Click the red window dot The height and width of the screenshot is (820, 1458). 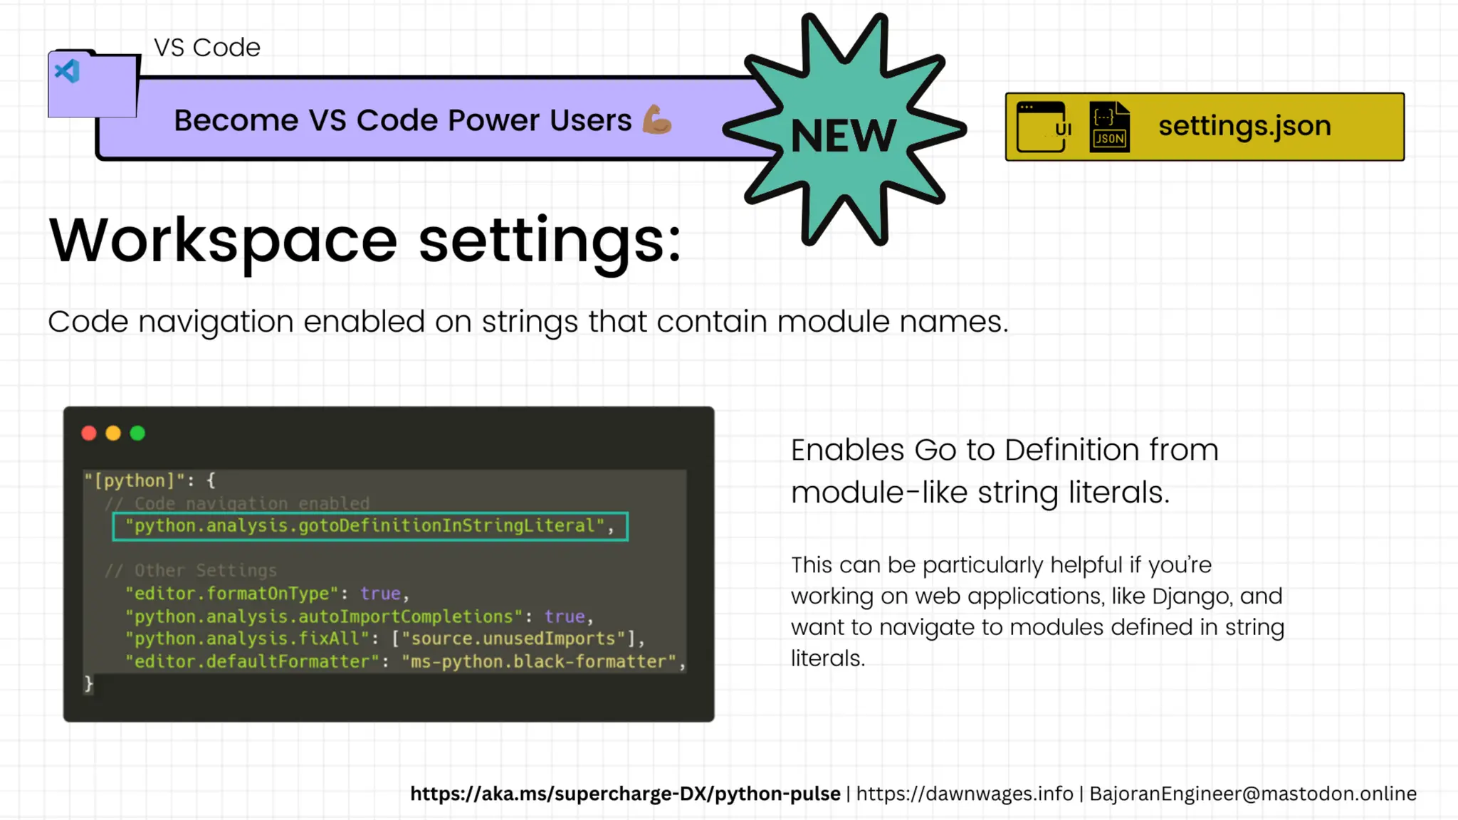point(89,433)
